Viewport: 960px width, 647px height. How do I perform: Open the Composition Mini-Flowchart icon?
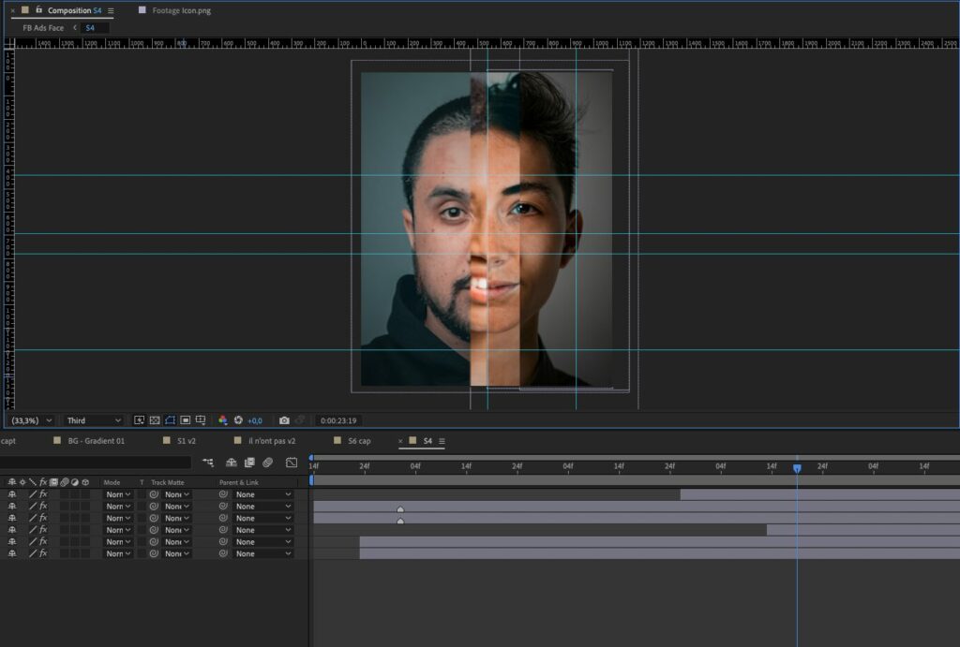coord(207,463)
